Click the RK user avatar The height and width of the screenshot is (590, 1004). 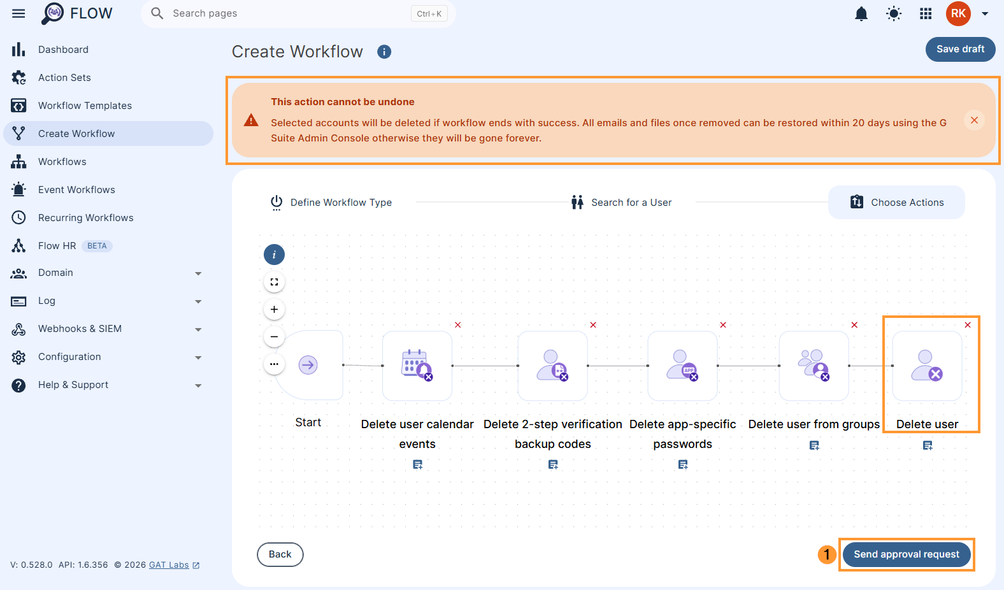tap(958, 13)
